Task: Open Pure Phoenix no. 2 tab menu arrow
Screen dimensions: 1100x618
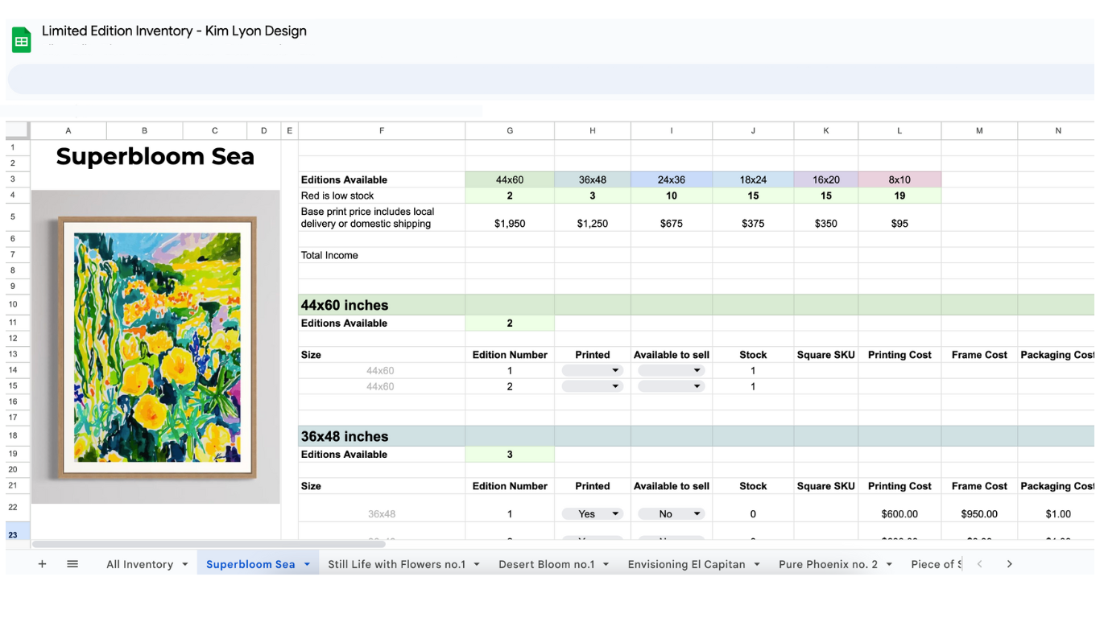Action: pos(889,564)
